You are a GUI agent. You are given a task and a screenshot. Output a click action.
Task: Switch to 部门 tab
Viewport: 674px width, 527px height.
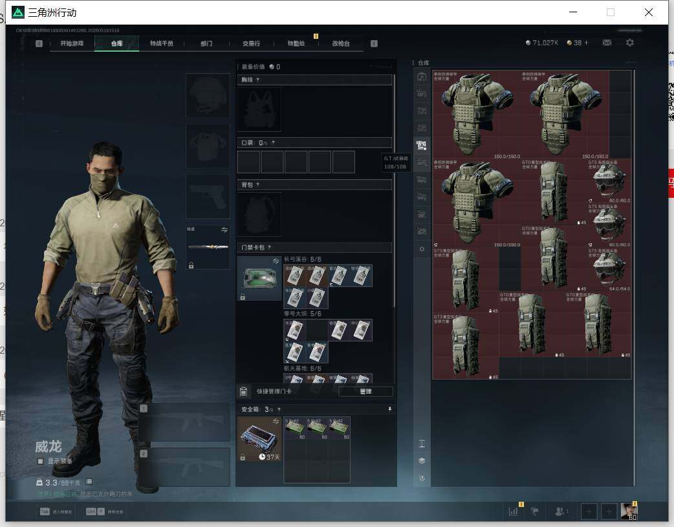point(206,43)
